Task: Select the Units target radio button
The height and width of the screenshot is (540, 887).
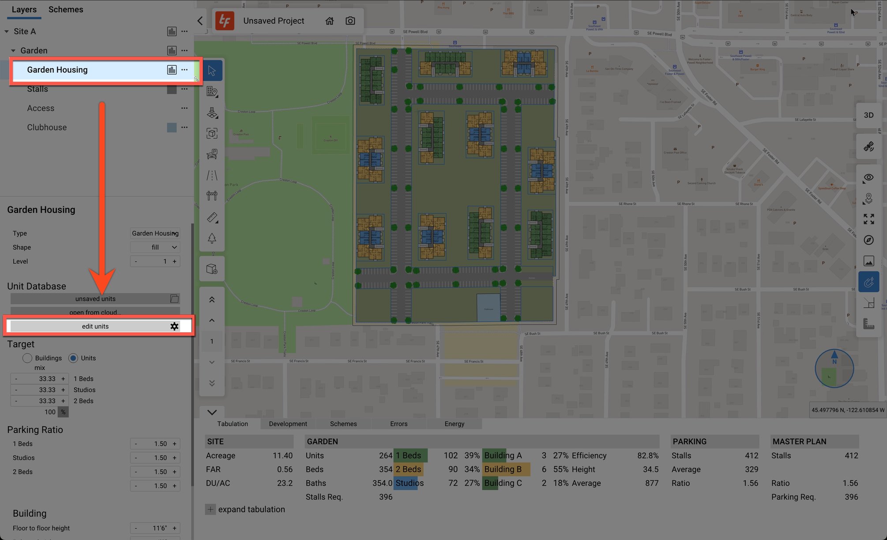Action: click(73, 358)
